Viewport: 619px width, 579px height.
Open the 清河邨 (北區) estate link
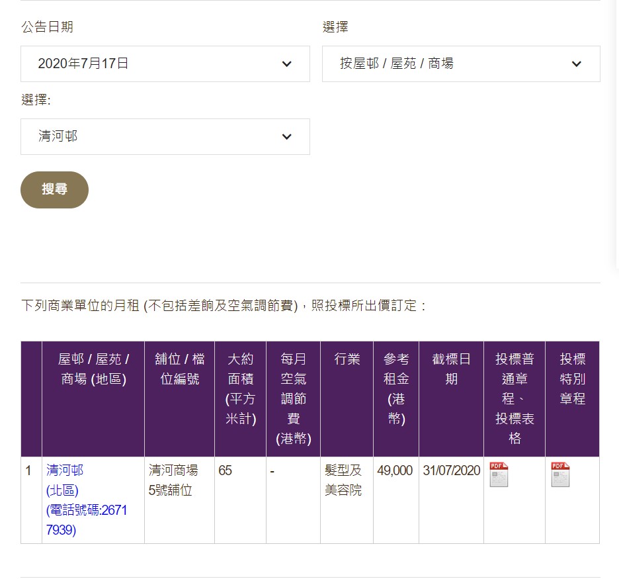87,500
